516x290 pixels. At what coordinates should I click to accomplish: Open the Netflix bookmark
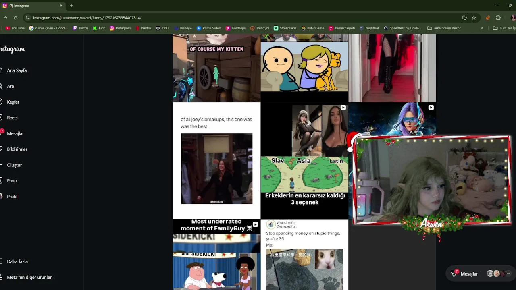143,28
